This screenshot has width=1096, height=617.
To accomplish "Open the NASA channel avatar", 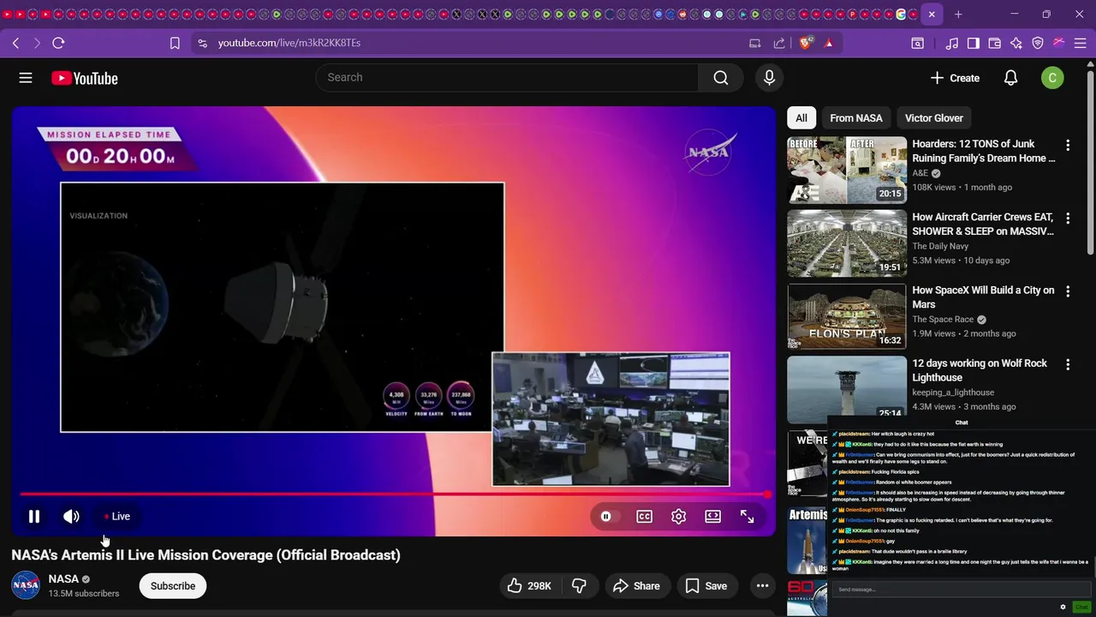I will point(26,586).
